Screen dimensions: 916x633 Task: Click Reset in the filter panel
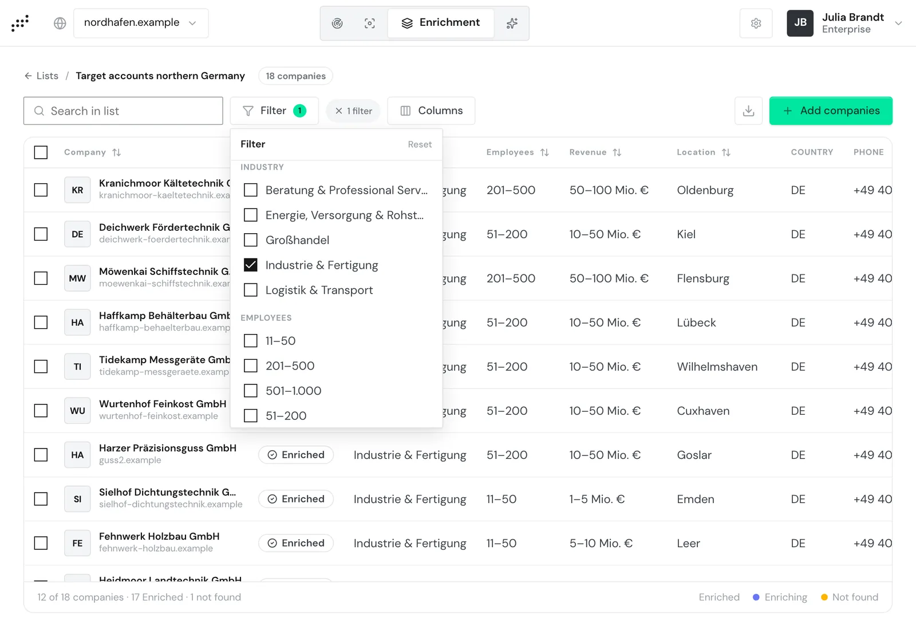tap(420, 144)
